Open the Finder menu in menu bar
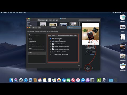The width and height of the screenshot is (127, 95). (x=5, y=13)
